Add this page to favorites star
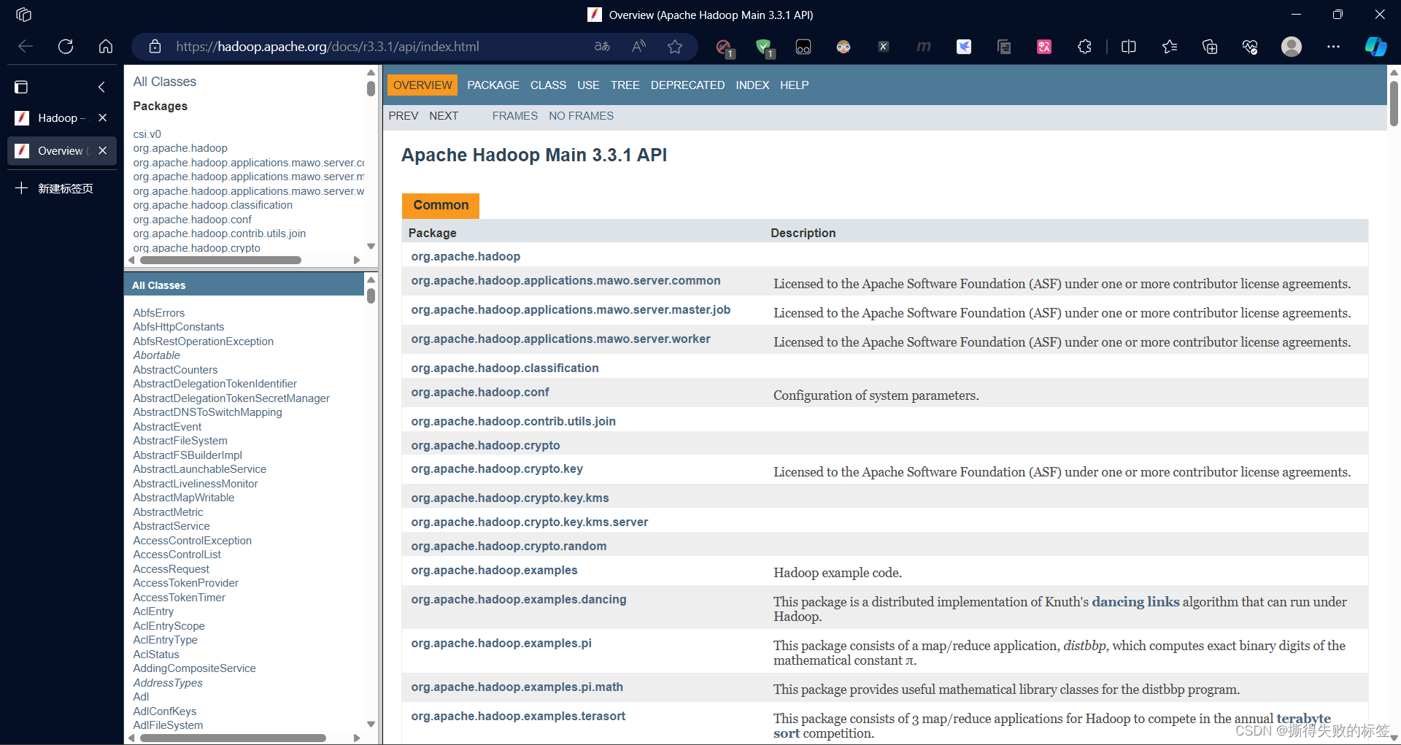The image size is (1401, 745). (675, 47)
